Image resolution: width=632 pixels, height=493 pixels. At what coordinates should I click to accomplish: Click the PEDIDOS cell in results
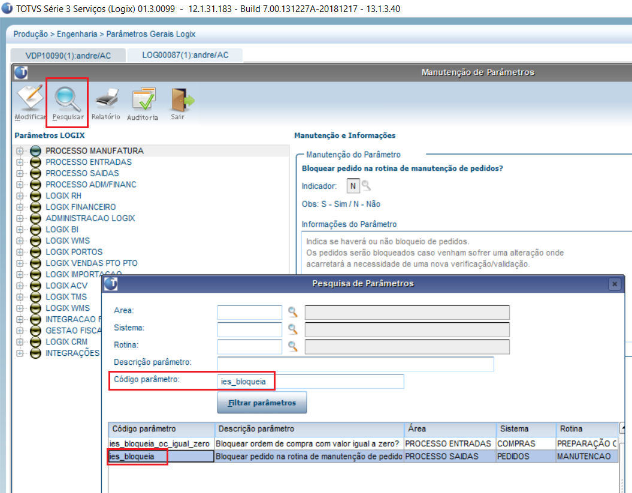point(526,456)
